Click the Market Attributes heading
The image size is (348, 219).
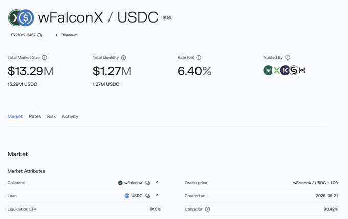(27, 171)
